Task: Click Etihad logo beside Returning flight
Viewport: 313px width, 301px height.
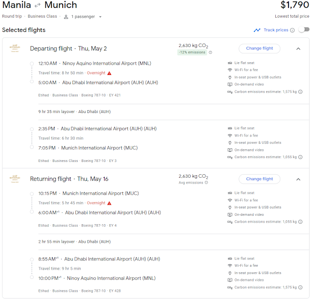Action: pyautogui.click(x=15, y=179)
